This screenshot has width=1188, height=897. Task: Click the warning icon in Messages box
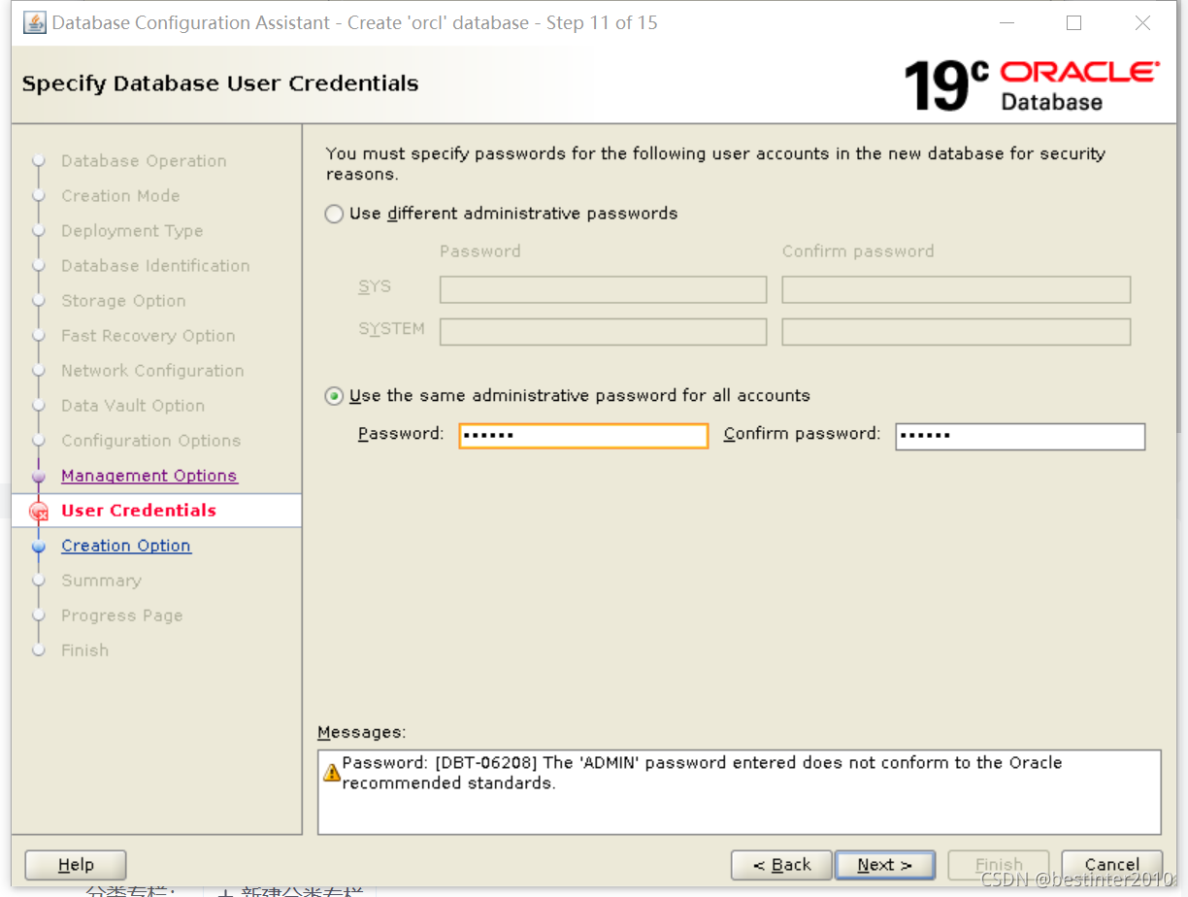332,773
